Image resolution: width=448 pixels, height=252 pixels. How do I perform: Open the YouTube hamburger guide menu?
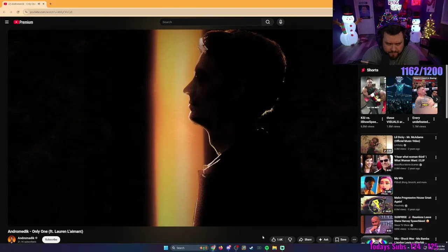click(7, 22)
